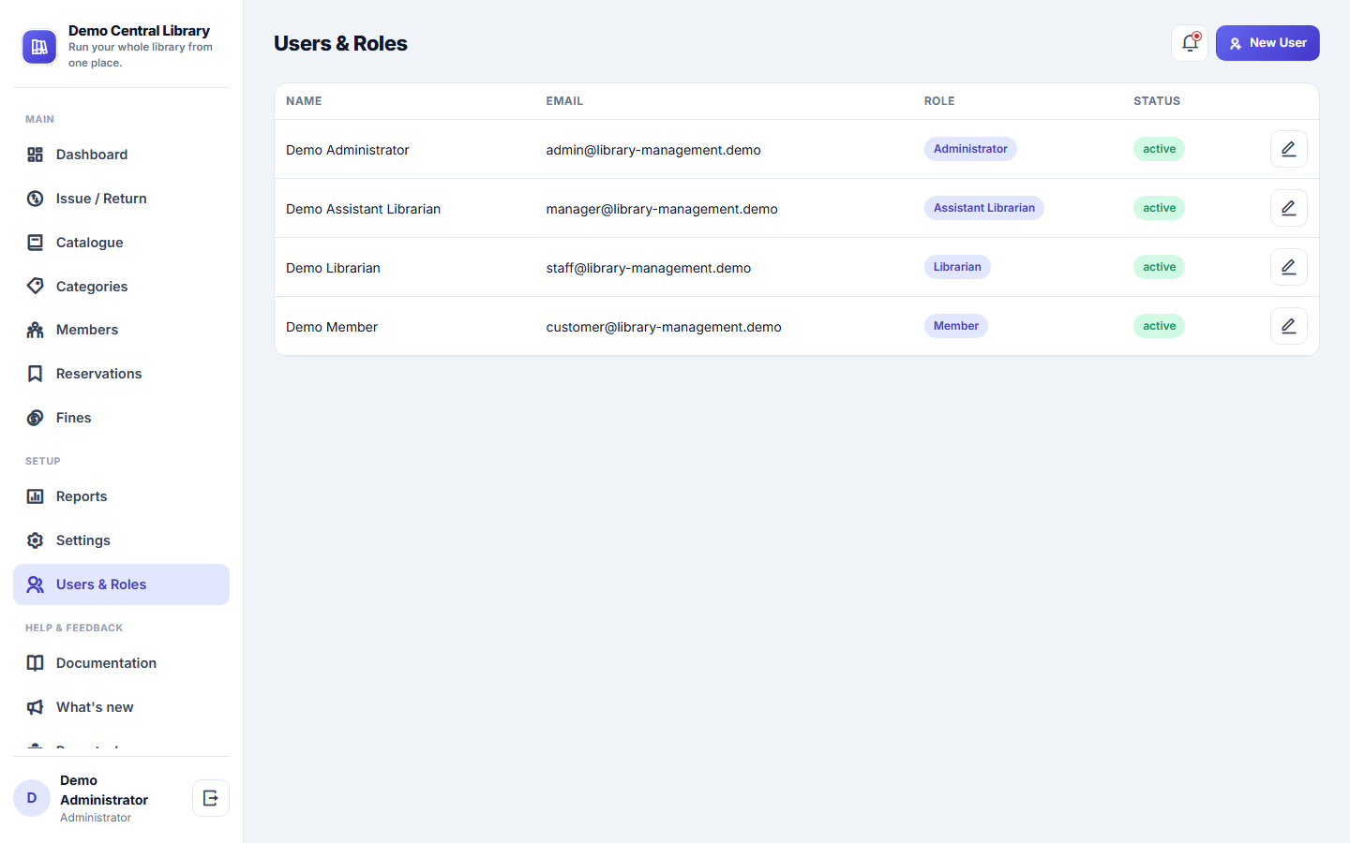Click the Demo Assistant Librarian name
1350x843 pixels.
pos(363,209)
